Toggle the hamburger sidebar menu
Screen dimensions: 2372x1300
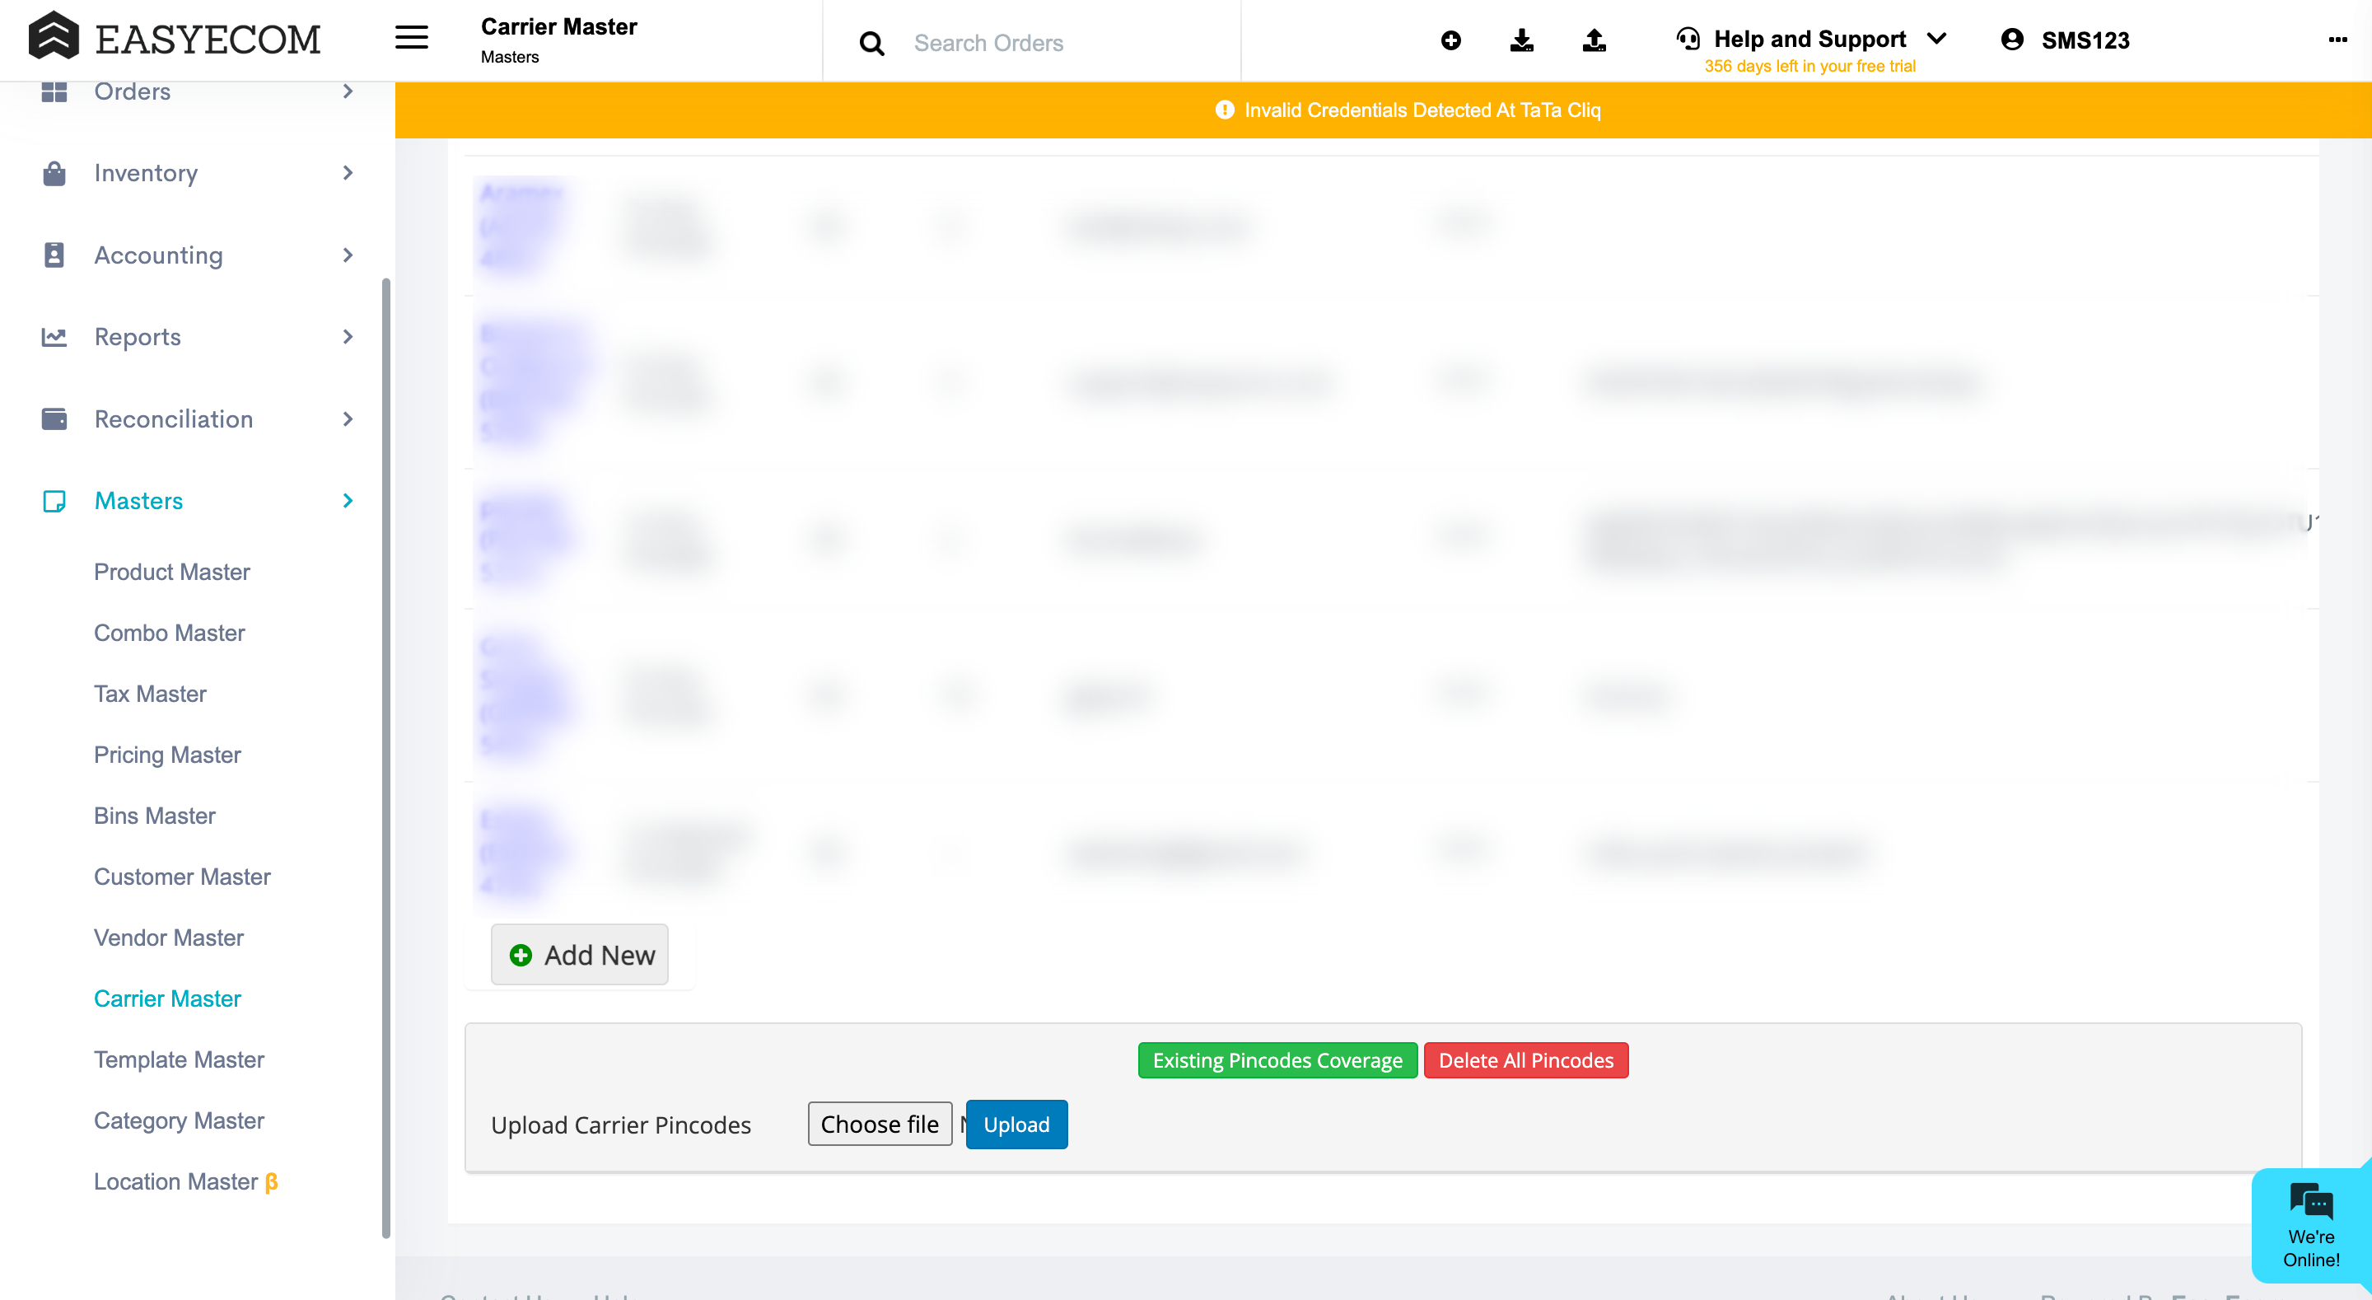(412, 38)
